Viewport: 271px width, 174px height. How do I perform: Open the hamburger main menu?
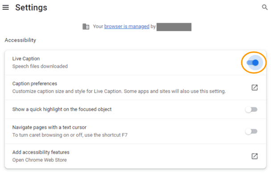point(5,7)
